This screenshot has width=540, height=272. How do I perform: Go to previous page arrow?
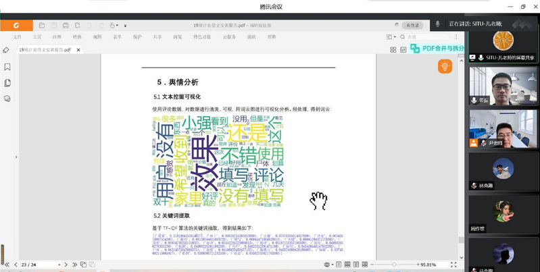pos(16,265)
